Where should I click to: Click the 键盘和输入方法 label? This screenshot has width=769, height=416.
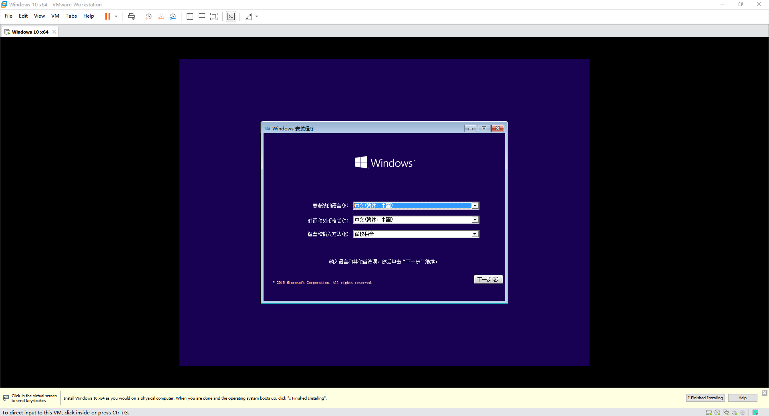point(329,234)
